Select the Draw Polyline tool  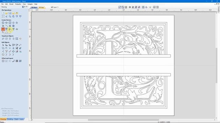click(x=3, y=26)
